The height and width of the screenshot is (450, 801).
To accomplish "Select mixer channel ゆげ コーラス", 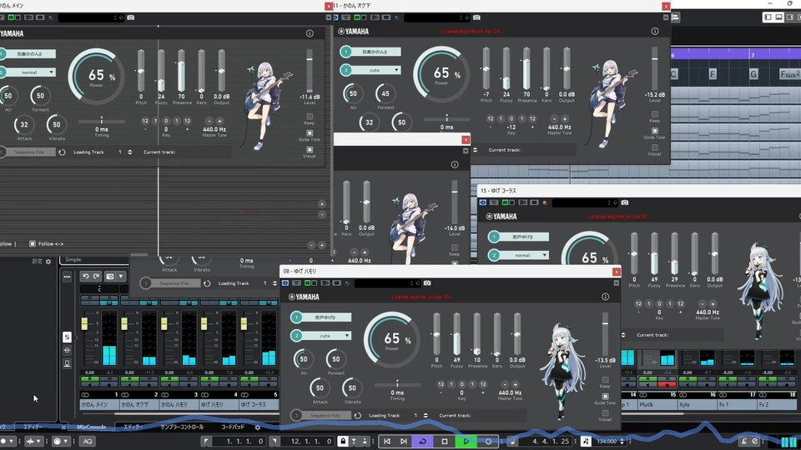I will 259,405.
